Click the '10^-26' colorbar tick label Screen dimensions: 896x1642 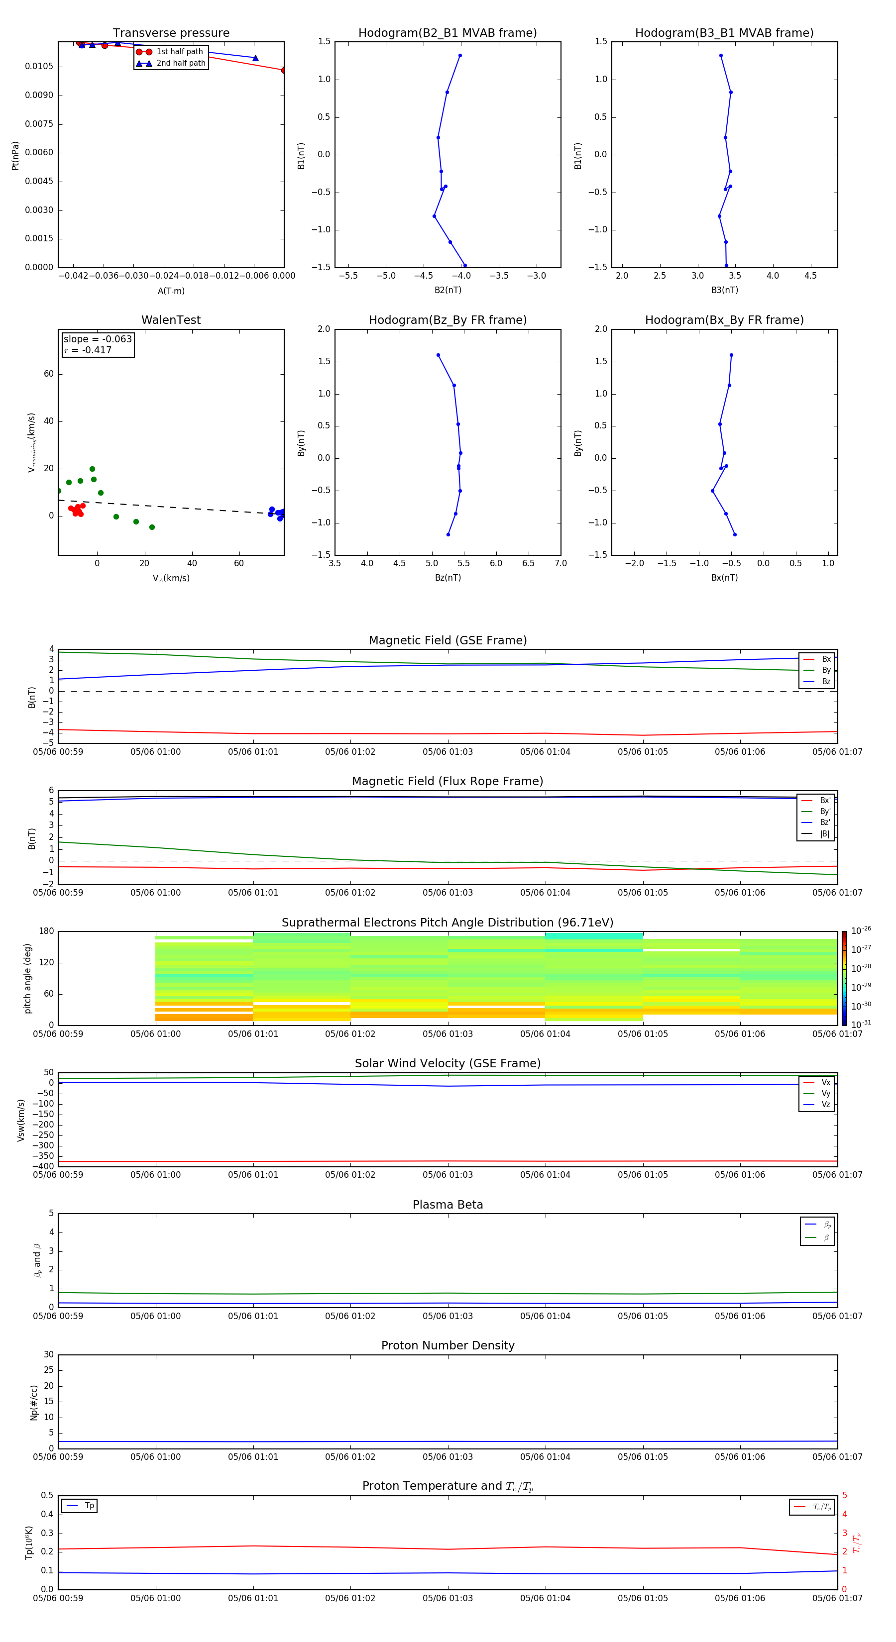[861, 930]
